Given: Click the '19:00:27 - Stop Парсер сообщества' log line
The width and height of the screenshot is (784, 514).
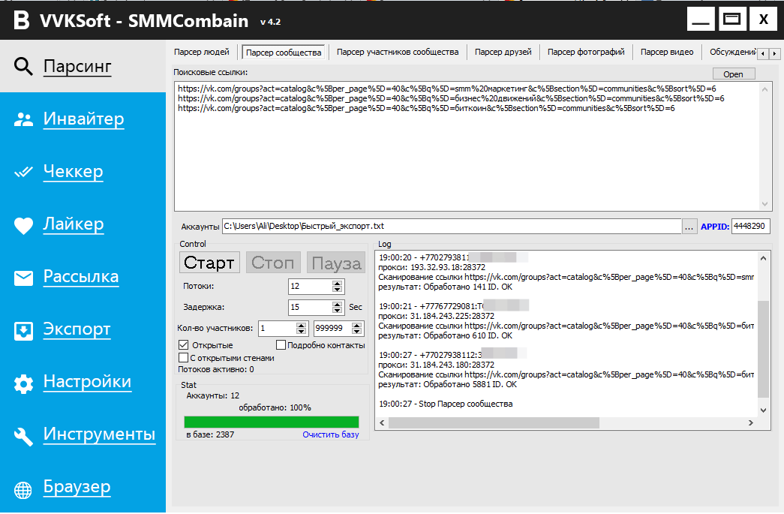Looking at the screenshot, I should click(446, 404).
